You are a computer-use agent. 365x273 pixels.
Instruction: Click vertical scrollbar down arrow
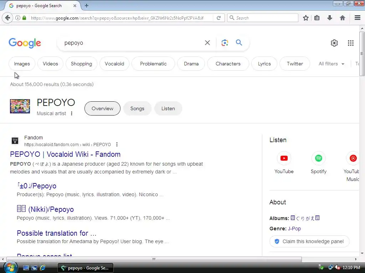click(x=362, y=253)
